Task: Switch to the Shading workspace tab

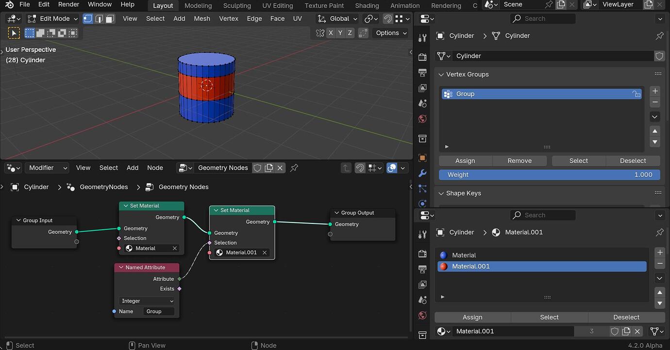Action: pyautogui.click(x=367, y=6)
